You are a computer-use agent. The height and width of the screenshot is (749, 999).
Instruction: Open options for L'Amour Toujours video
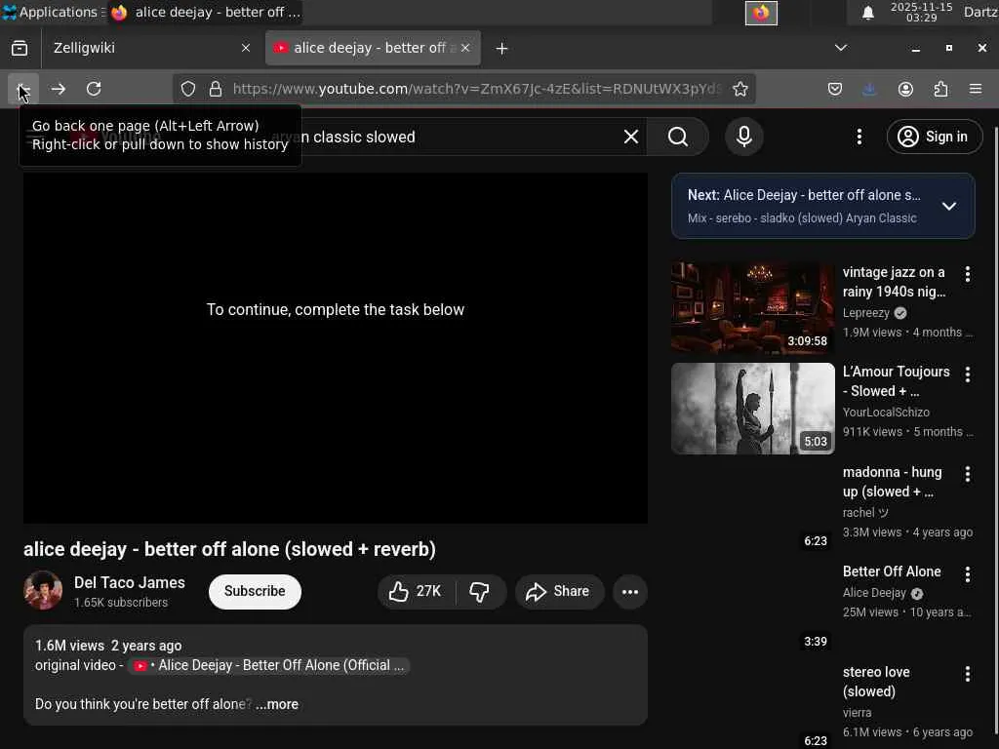(x=967, y=374)
